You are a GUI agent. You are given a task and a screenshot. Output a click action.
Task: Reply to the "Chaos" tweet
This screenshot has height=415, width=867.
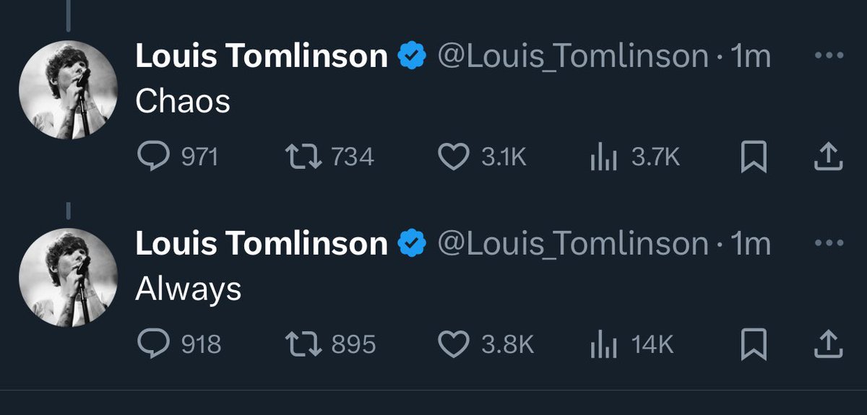tap(152, 157)
